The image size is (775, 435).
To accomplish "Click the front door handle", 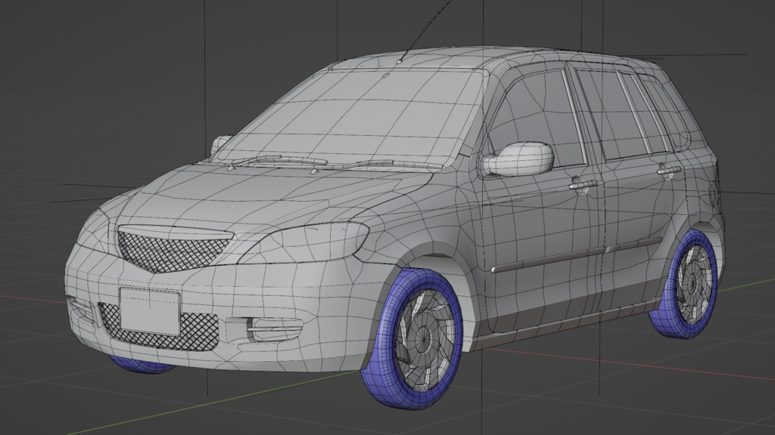I will pos(584,185).
